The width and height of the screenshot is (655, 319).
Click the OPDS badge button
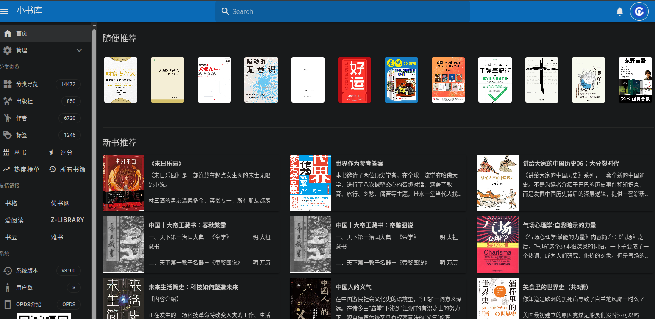point(69,305)
